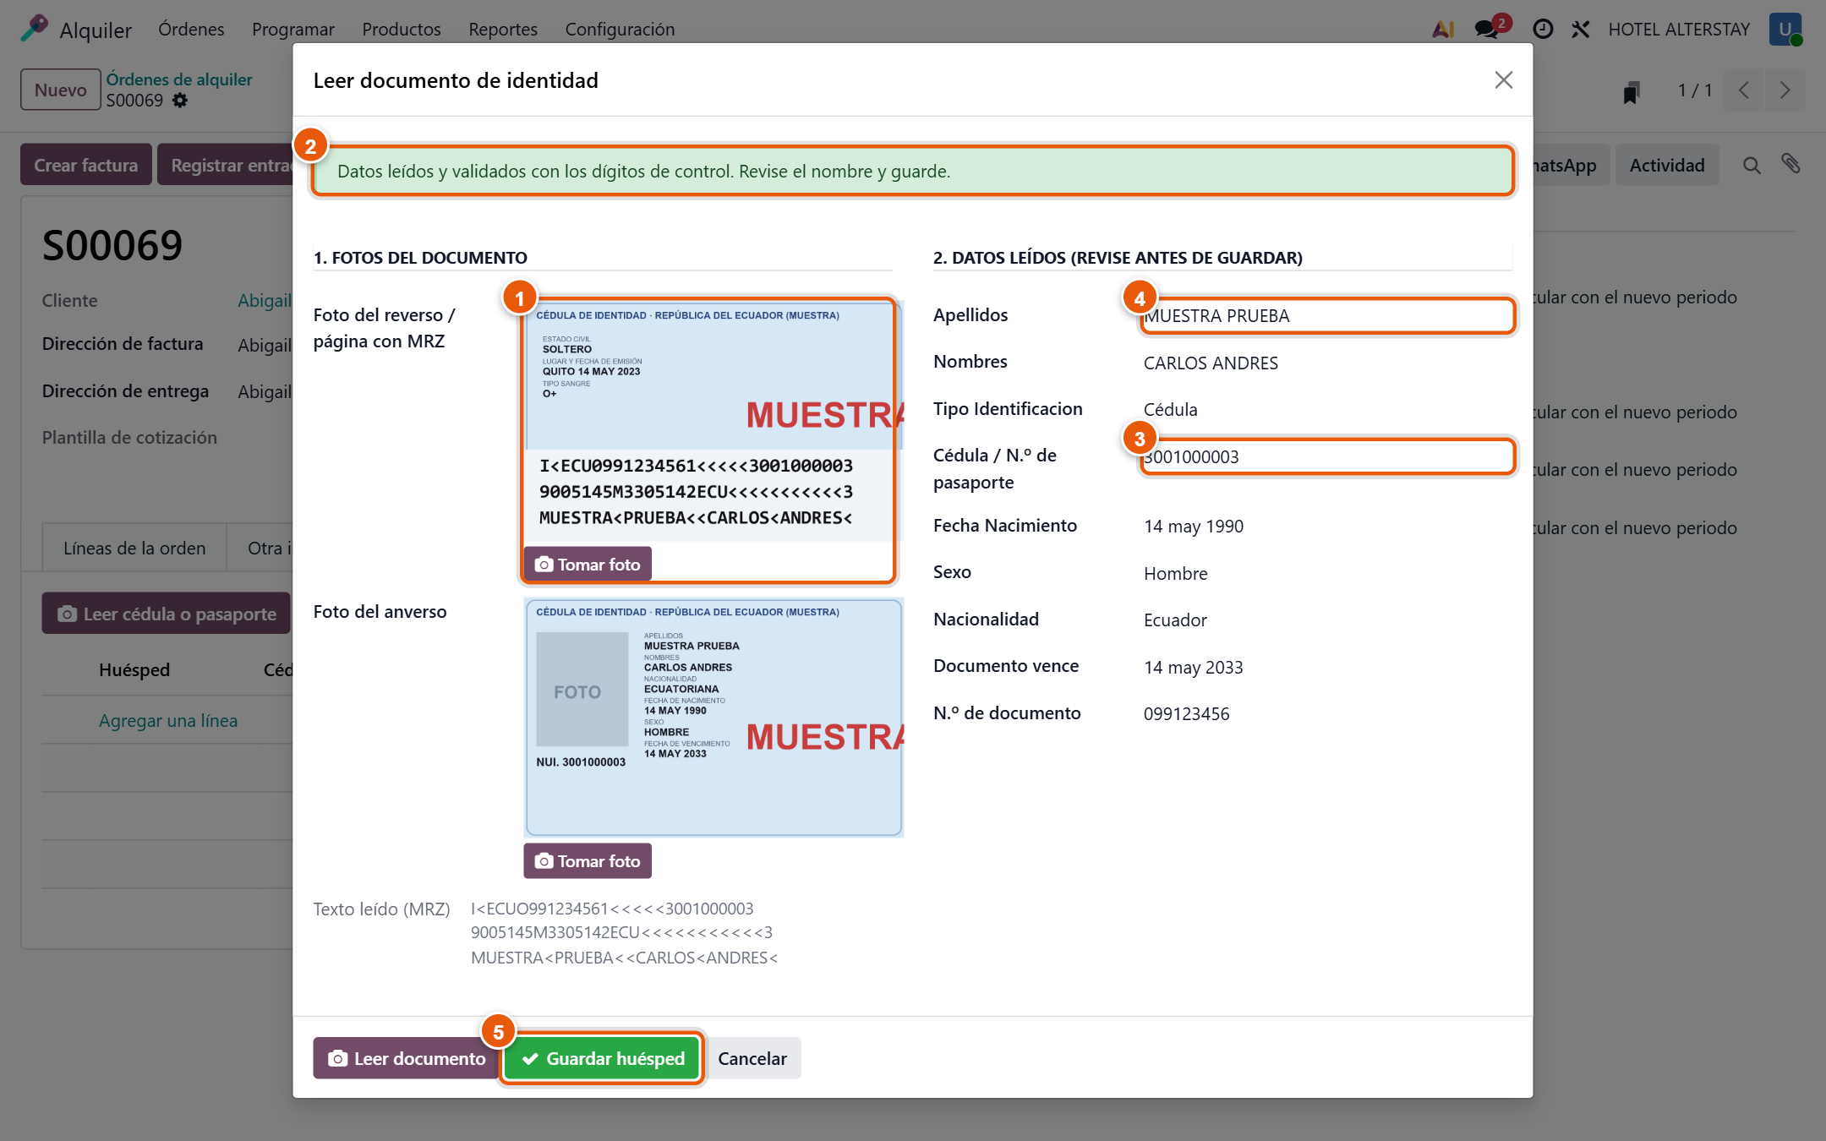
Task: Click the Órdenes de alquiler breadcrumb link
Action: (179, 79)
